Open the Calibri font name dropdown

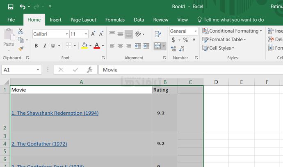click(x=66, y=34)
